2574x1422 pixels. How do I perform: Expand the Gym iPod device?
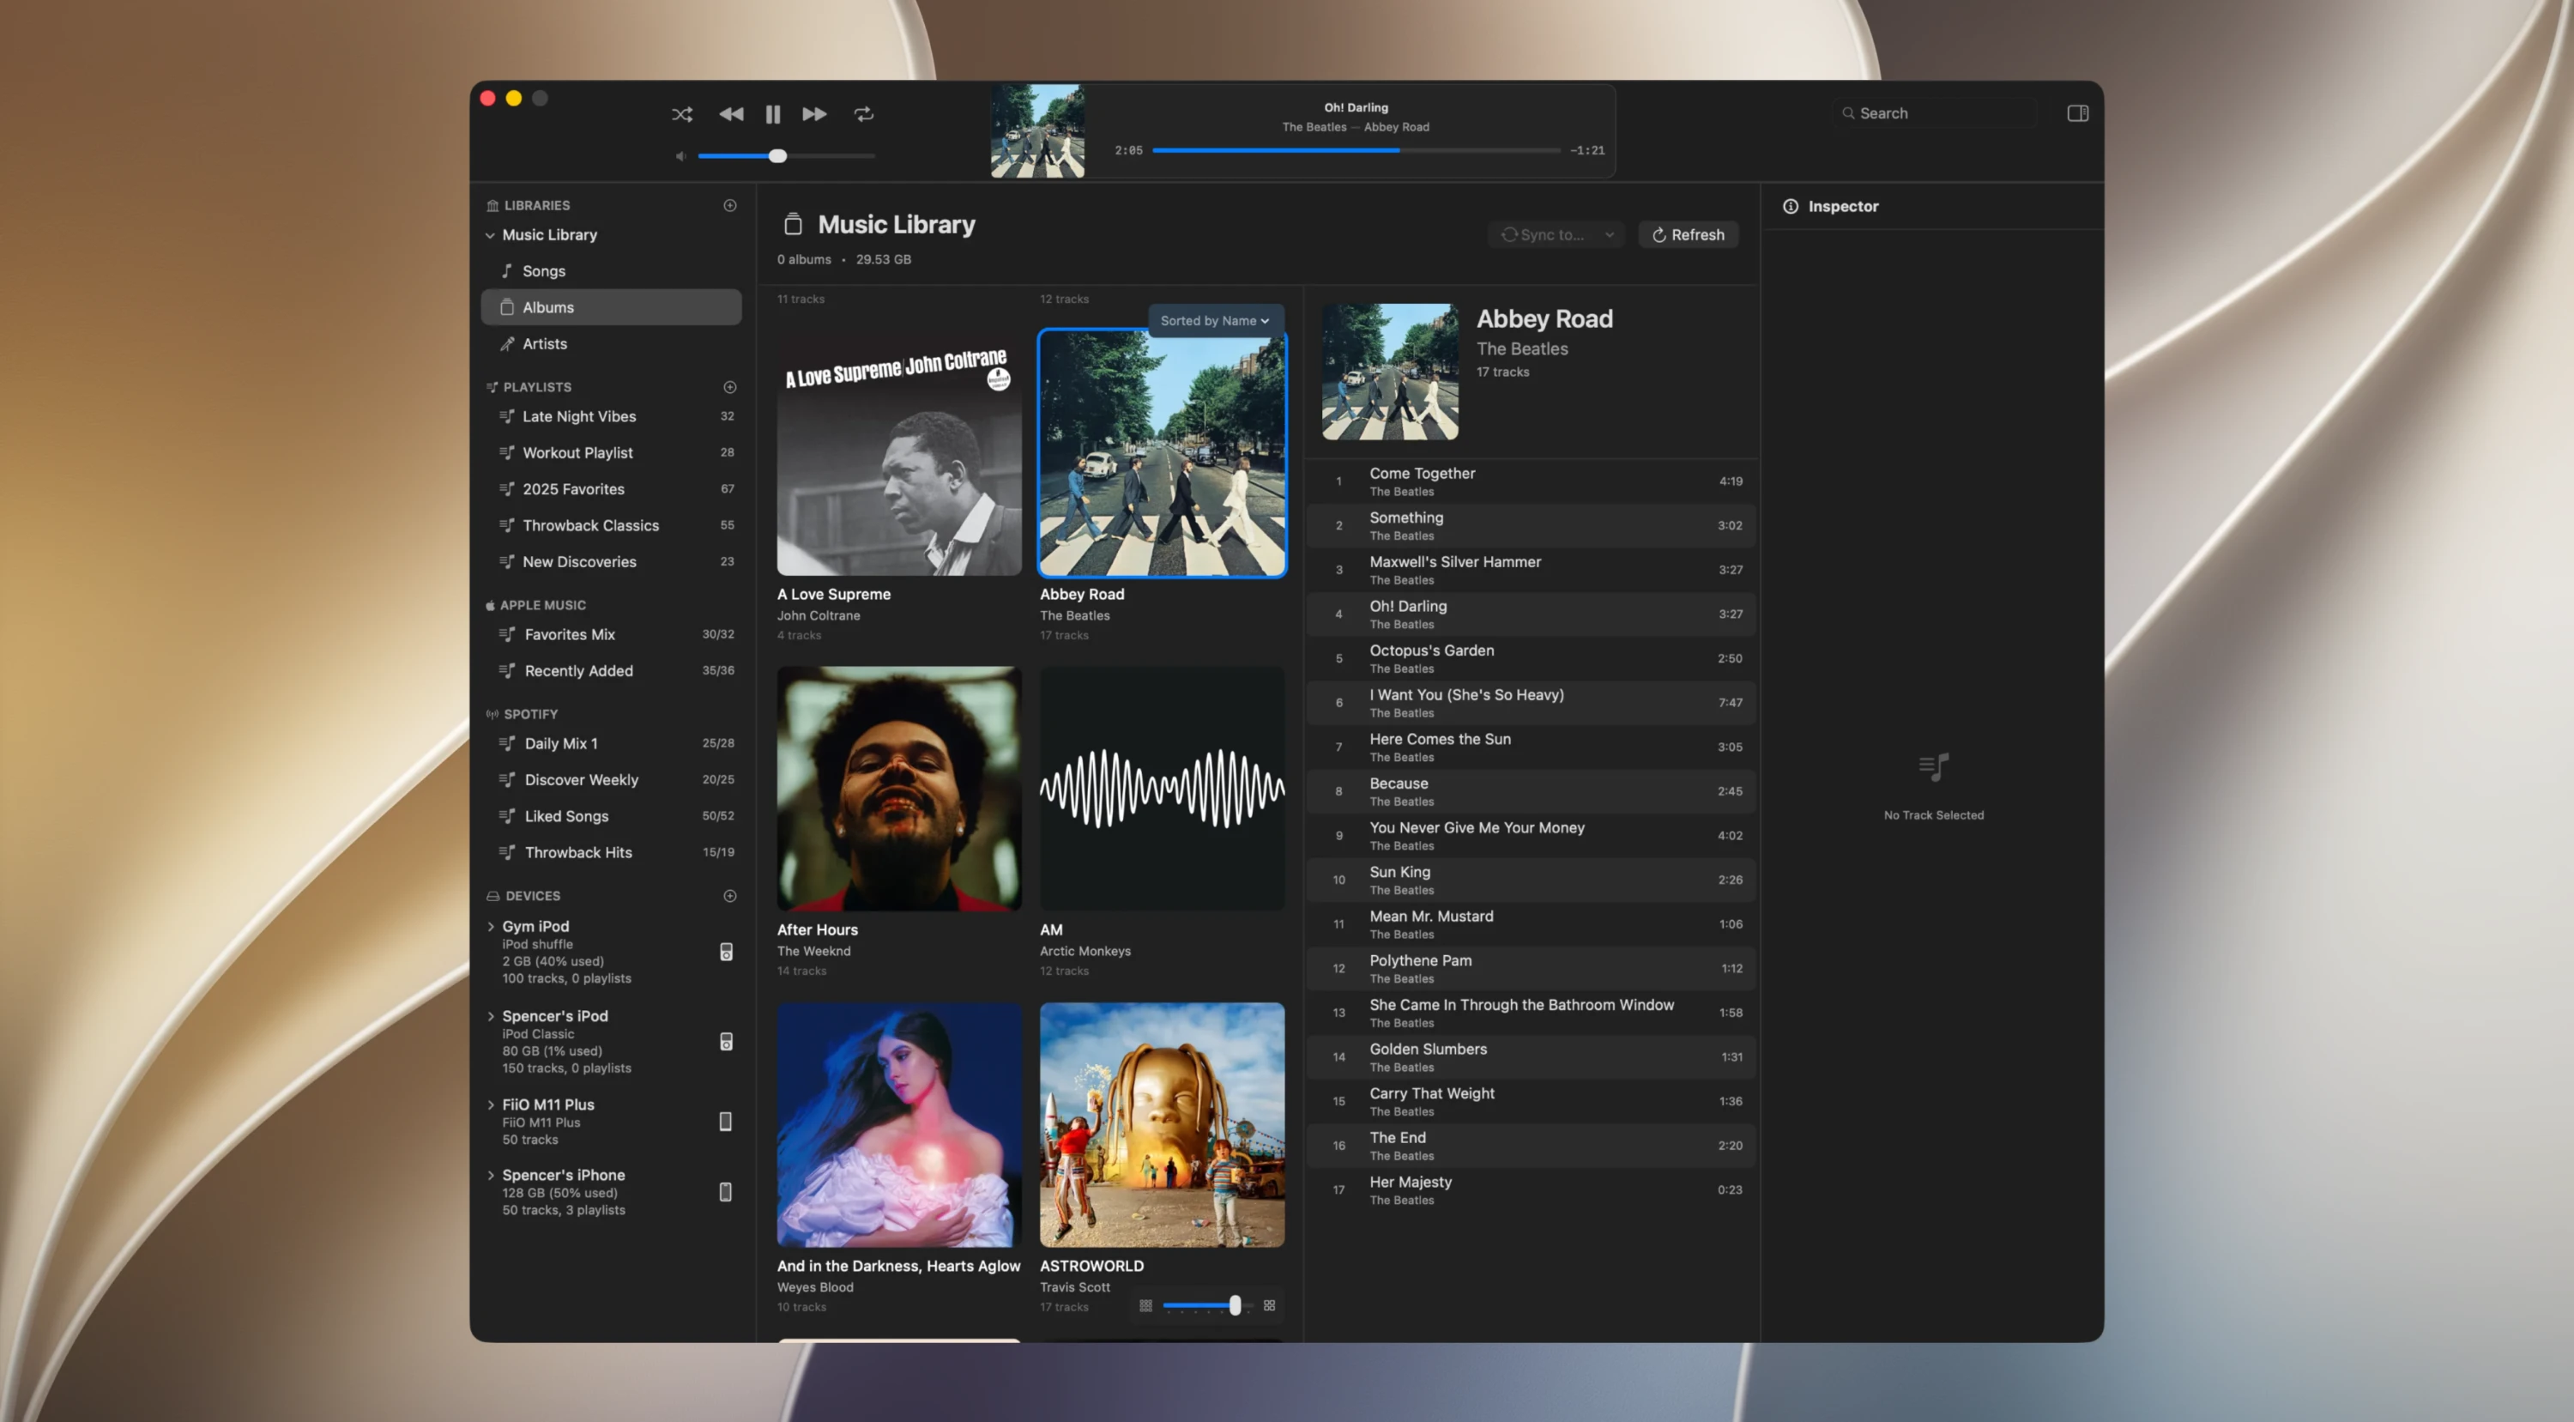(x=491, y=926)
